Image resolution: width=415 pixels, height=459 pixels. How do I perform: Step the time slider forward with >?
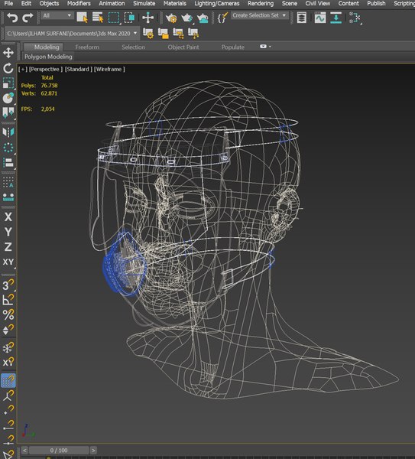click(x=93, y=451)
